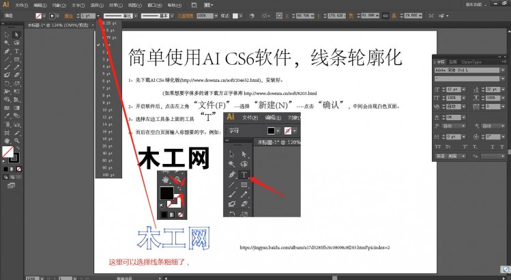Select the Line Segment tool

[x=7, y=59]
